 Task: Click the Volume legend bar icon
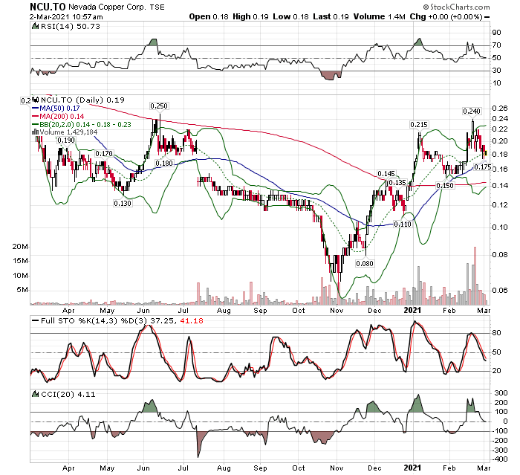coord(35,132)
